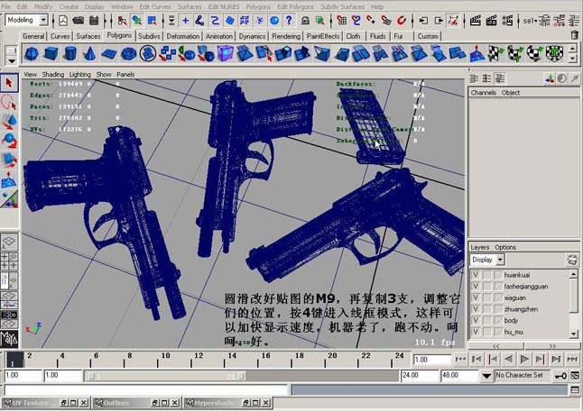Create a polygon plane from shelf
This screenshot has width=583, height=412.
pyautogui.click(x=109, y=53)
